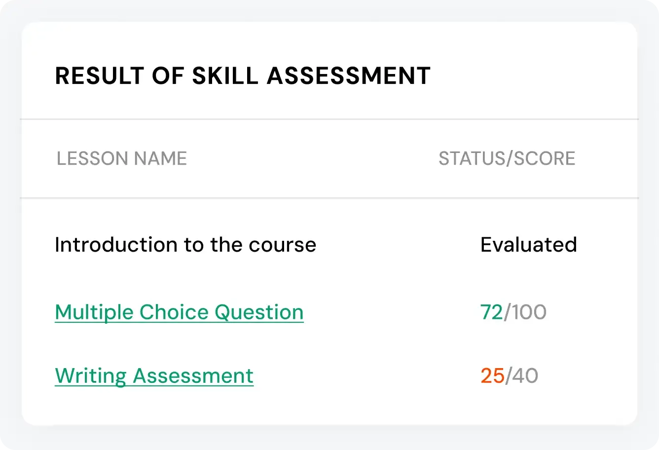The height and width of the screenshot is (450, 659).
Task: Click the Lesson Name column header
Action: [x=122, y=159]
